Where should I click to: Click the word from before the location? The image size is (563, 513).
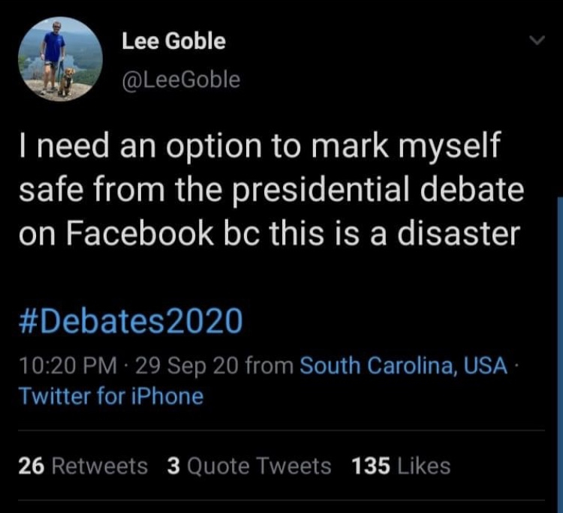269,367
